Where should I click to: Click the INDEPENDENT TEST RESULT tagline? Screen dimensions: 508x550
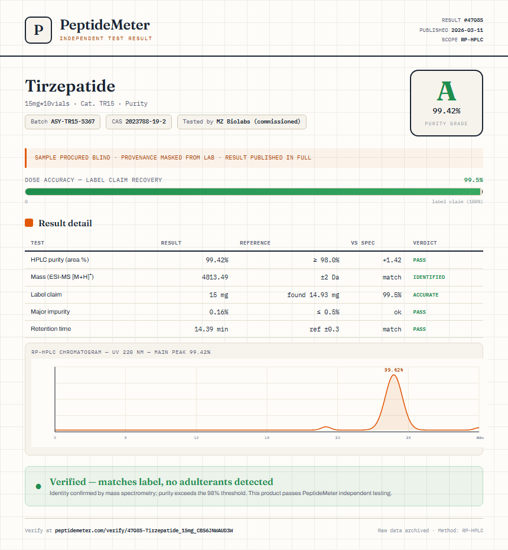tap(106, 38)
